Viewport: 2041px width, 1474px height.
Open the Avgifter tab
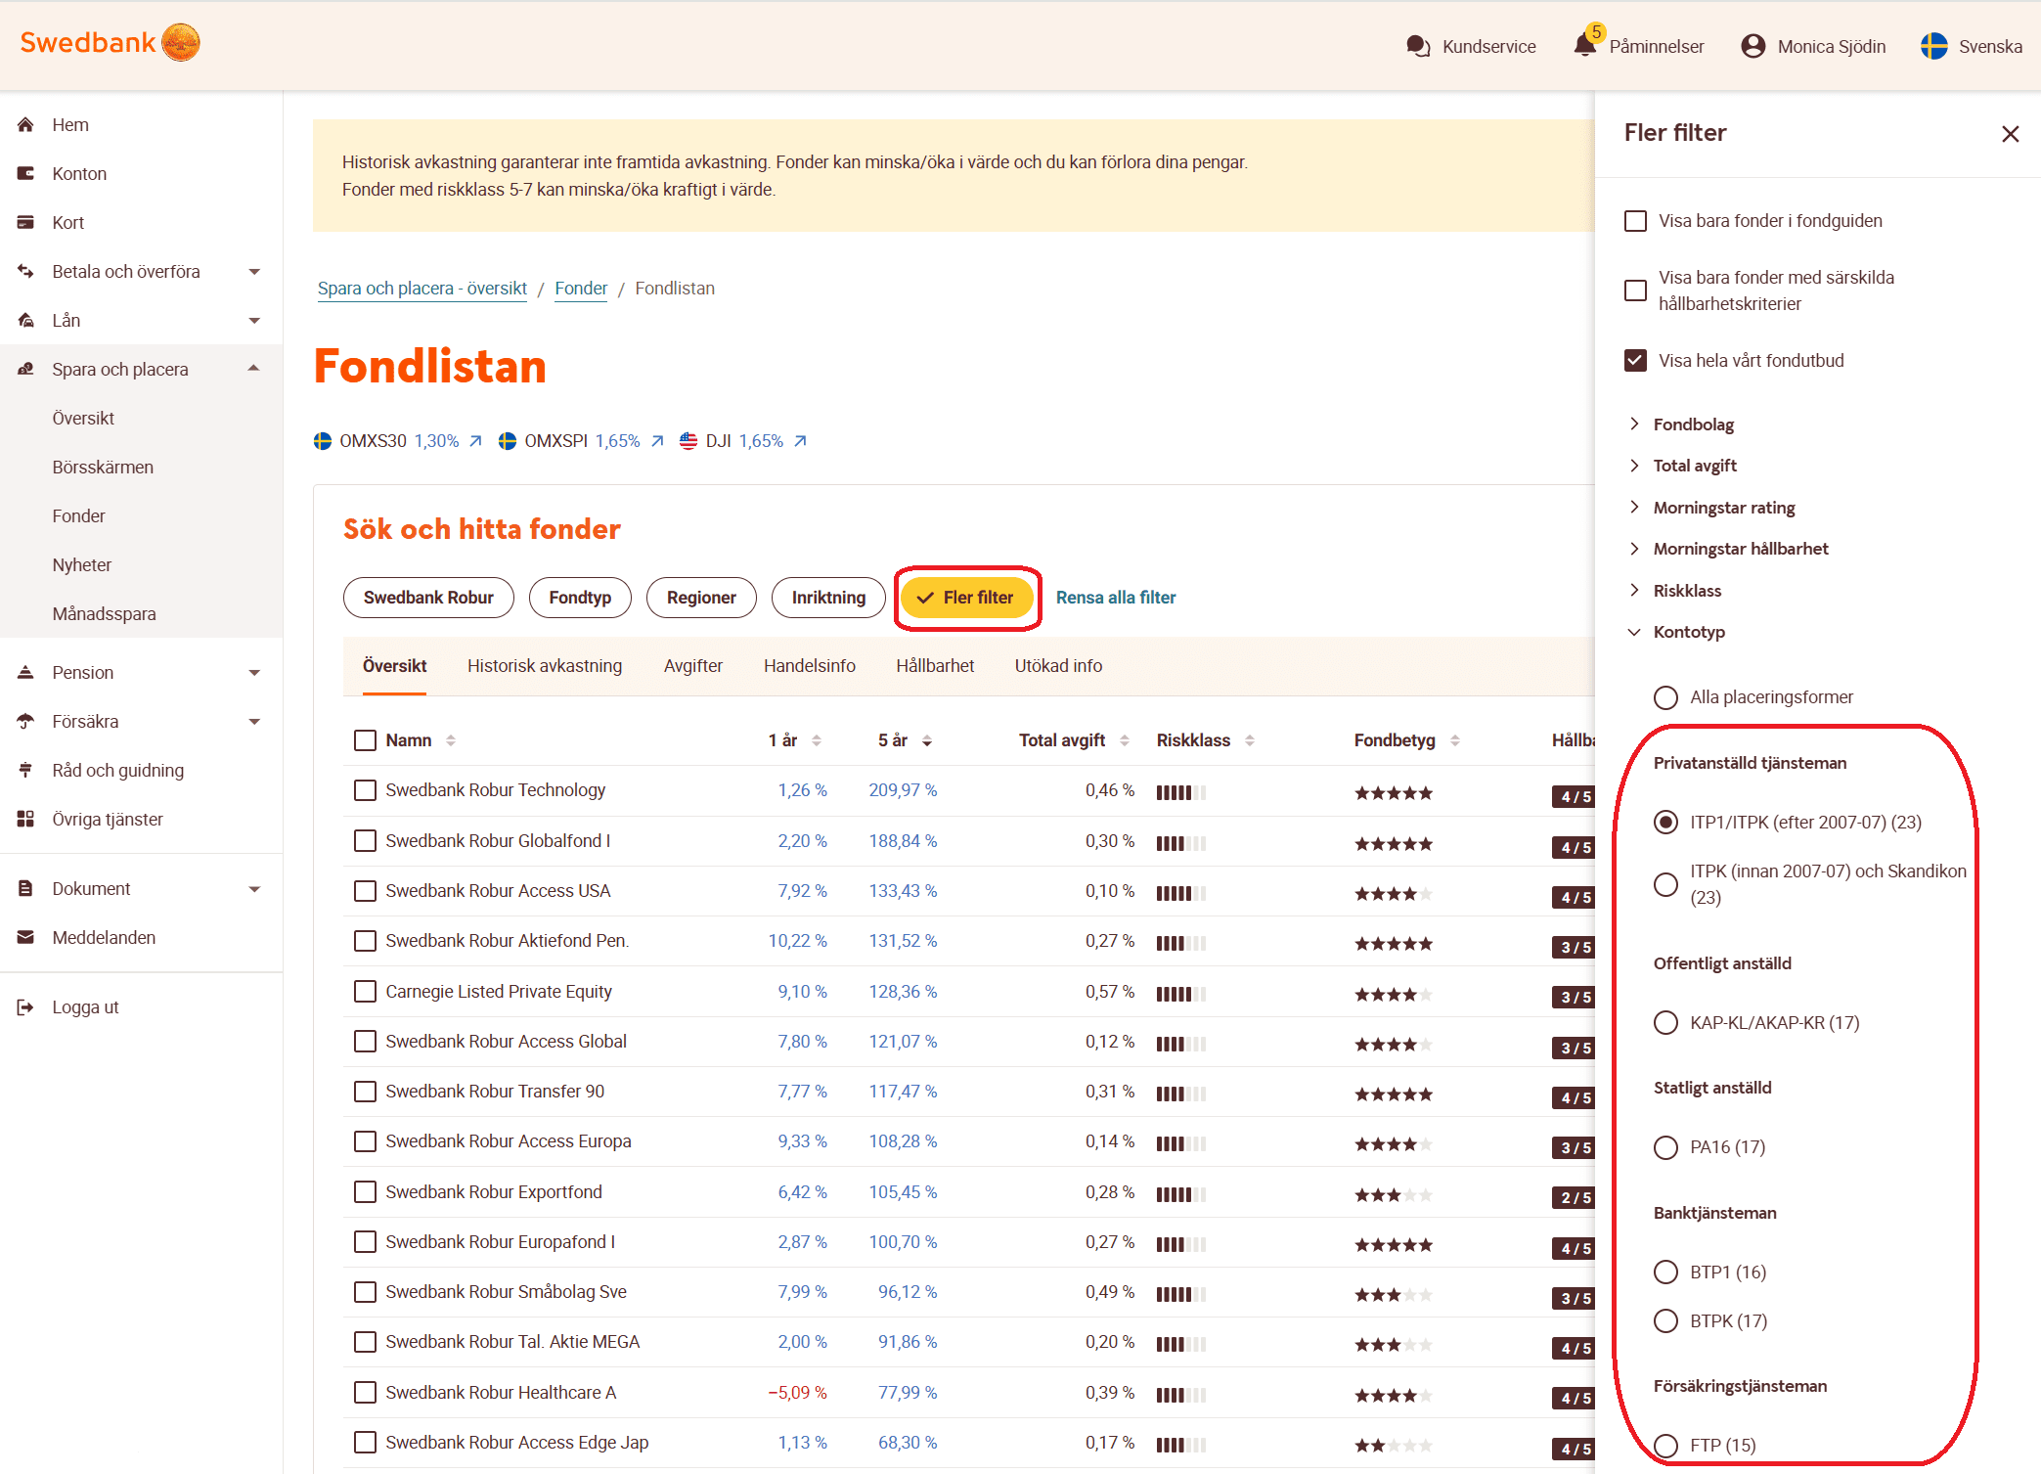[x=692, y=666]
